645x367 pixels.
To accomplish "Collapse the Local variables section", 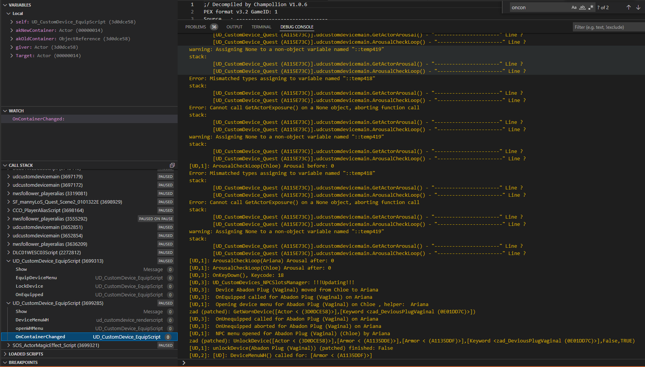I will coord(9,13).
